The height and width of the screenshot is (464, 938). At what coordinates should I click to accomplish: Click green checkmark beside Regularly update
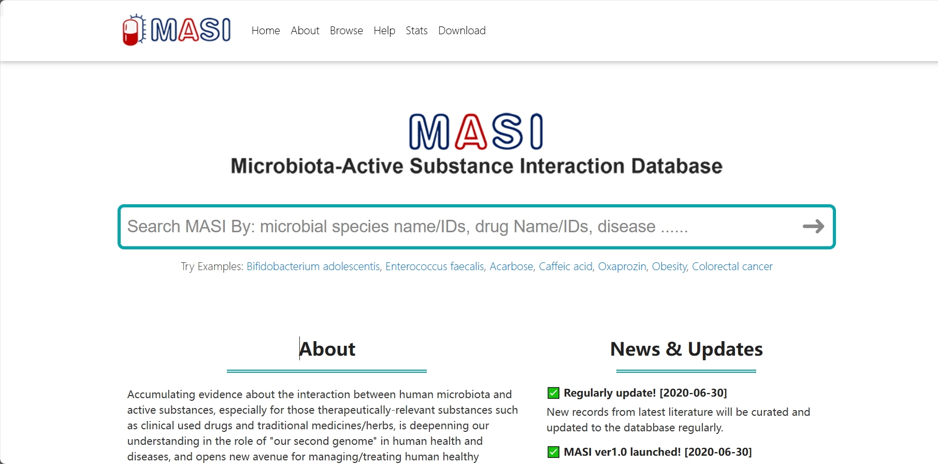click(553, 393)
